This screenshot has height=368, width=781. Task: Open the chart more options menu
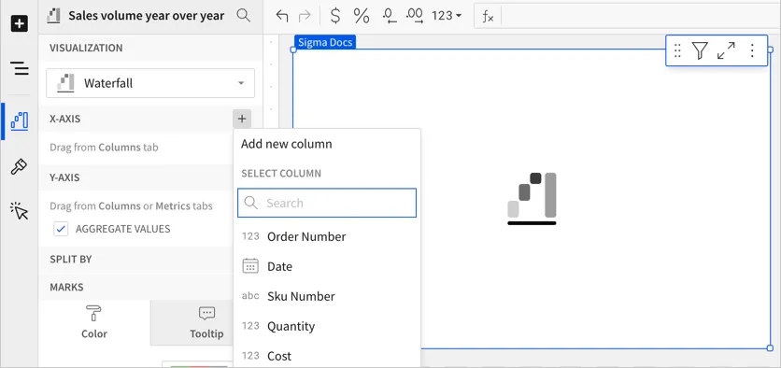coord(753,50)
